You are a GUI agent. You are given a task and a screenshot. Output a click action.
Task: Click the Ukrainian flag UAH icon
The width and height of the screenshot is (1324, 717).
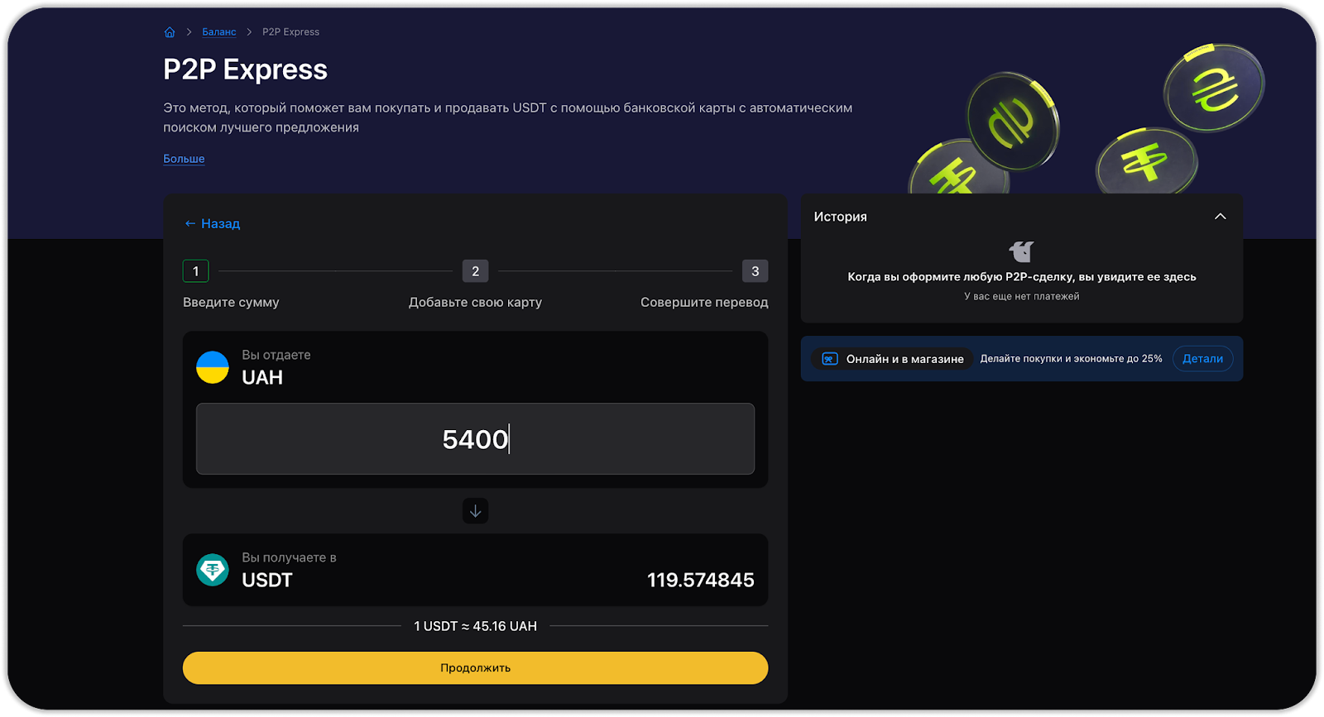pyautogui.click(x=213, y=367)
